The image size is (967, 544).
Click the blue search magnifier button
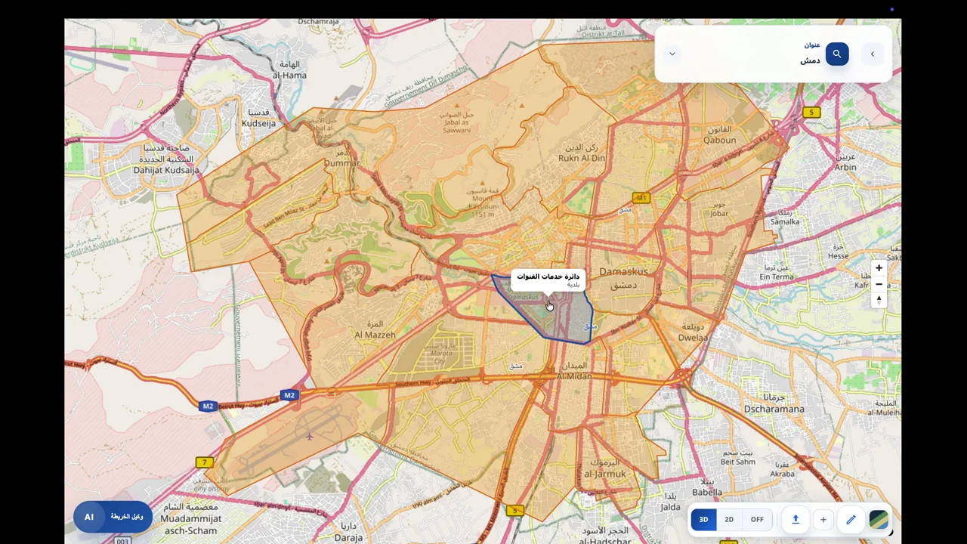837,54
